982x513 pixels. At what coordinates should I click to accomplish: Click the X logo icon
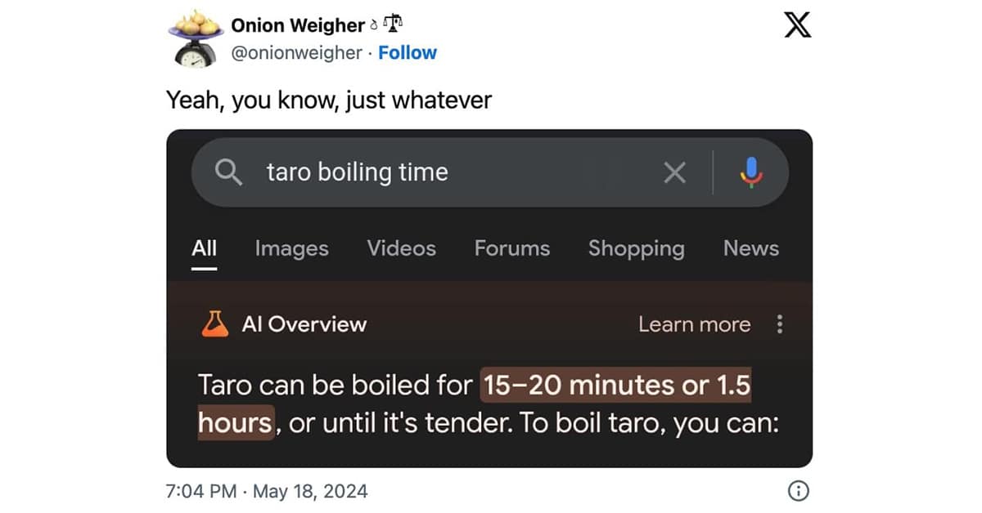(x=797, y=25)
